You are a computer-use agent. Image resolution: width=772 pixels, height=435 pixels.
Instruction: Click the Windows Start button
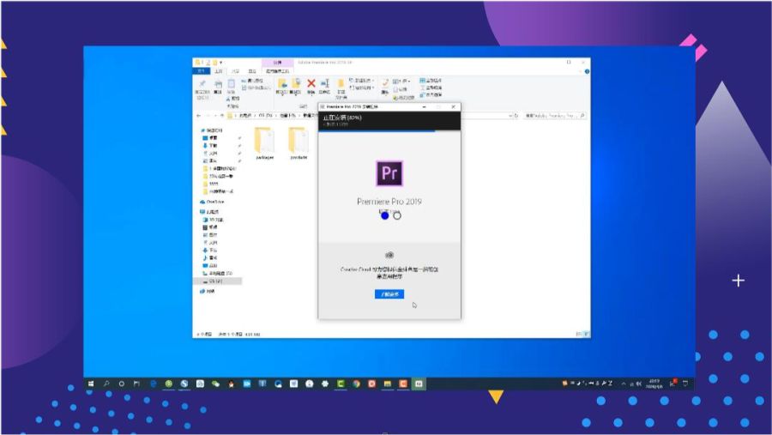tap(91, 384)
